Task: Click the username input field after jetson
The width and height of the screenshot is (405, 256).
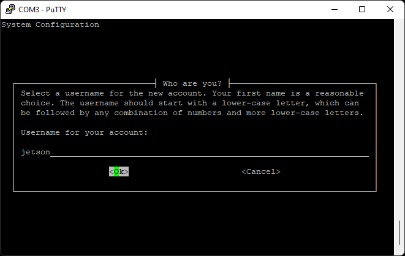Action: point(208,152)
